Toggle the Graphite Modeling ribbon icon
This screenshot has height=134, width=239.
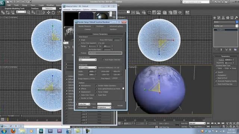coord(149,12)
